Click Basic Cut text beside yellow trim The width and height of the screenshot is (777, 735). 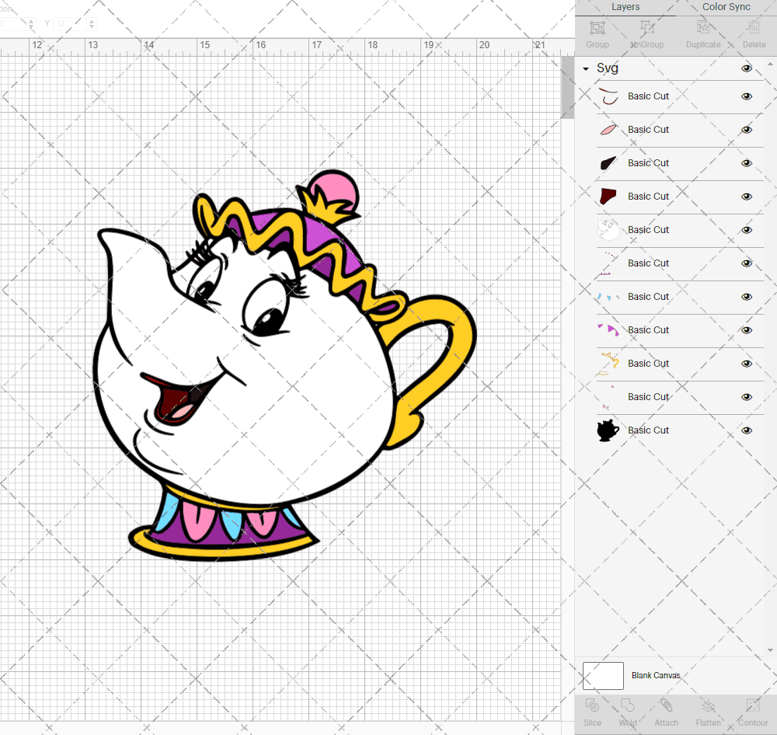[x=648, y=364]
